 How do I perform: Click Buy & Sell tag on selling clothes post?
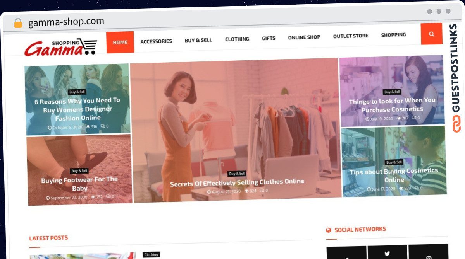tap(237, 174)
